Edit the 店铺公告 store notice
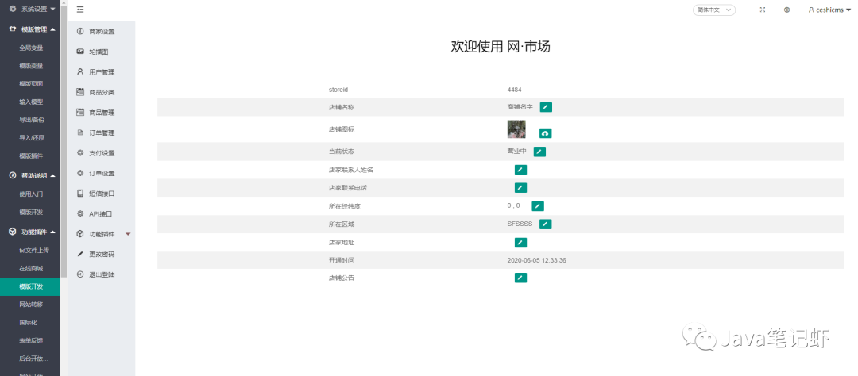 click(520, 278)
